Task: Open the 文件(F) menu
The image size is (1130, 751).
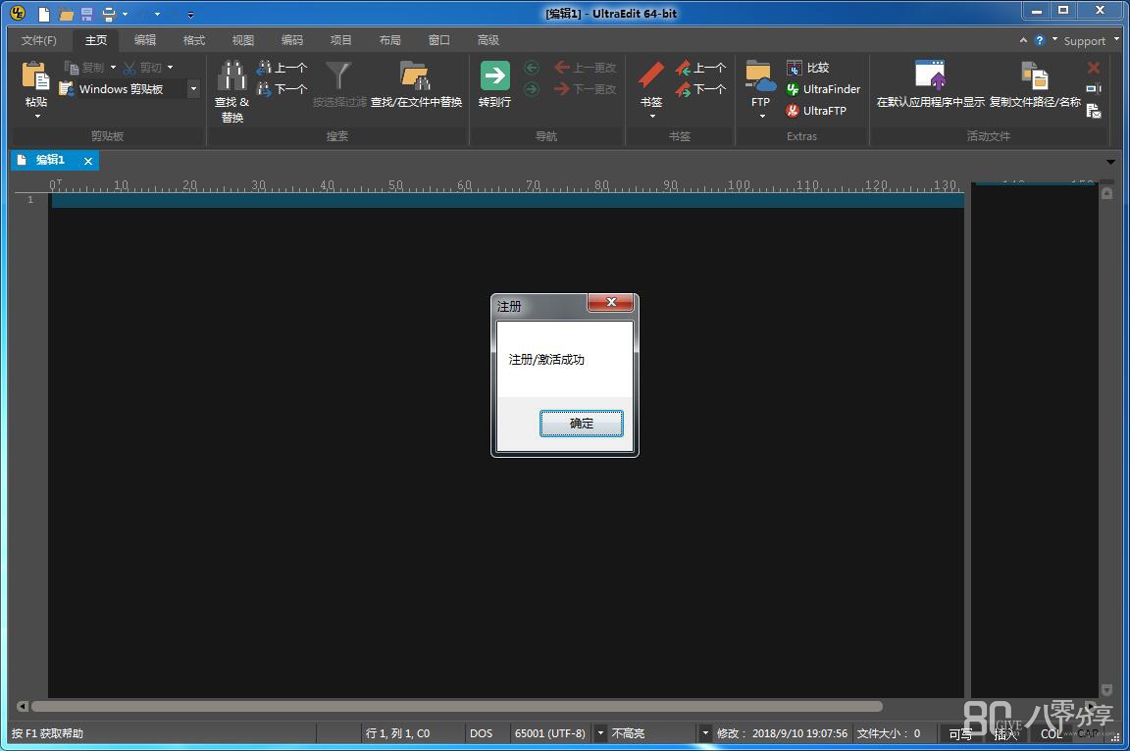Action: 39,40
